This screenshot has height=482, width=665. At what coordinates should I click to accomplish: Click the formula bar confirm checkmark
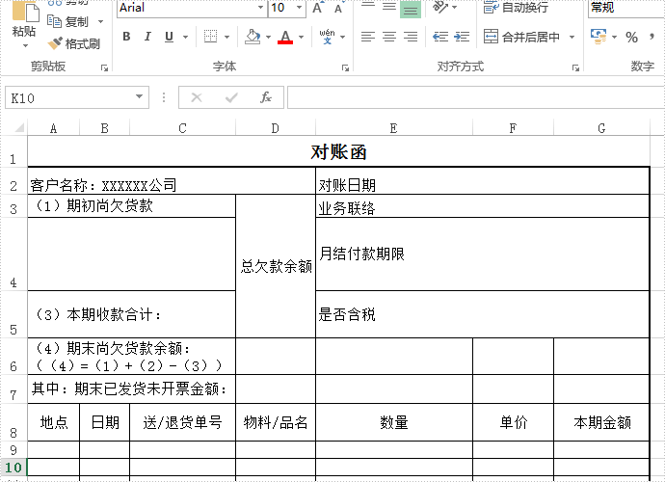pos(231,97)
